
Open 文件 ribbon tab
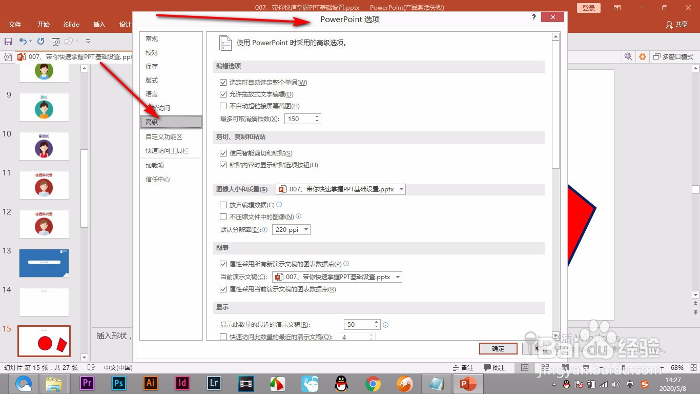pos(15,24)
